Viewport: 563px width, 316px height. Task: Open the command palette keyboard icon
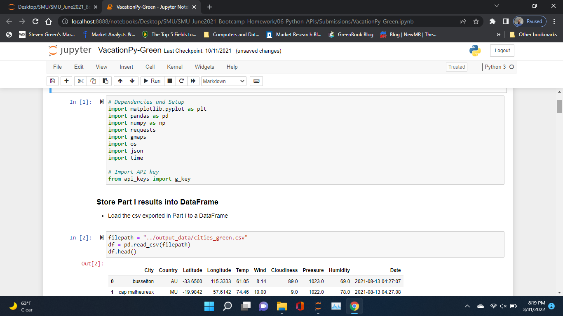[x=256, y=81]
